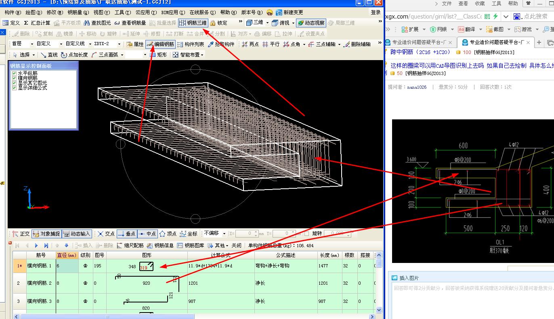Choose 点加长度 point plus length tool

74,55
